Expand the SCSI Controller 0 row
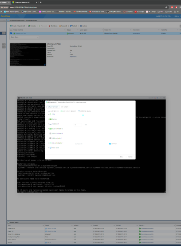Screen dimensions: 181x246 [x=48, y=129]
